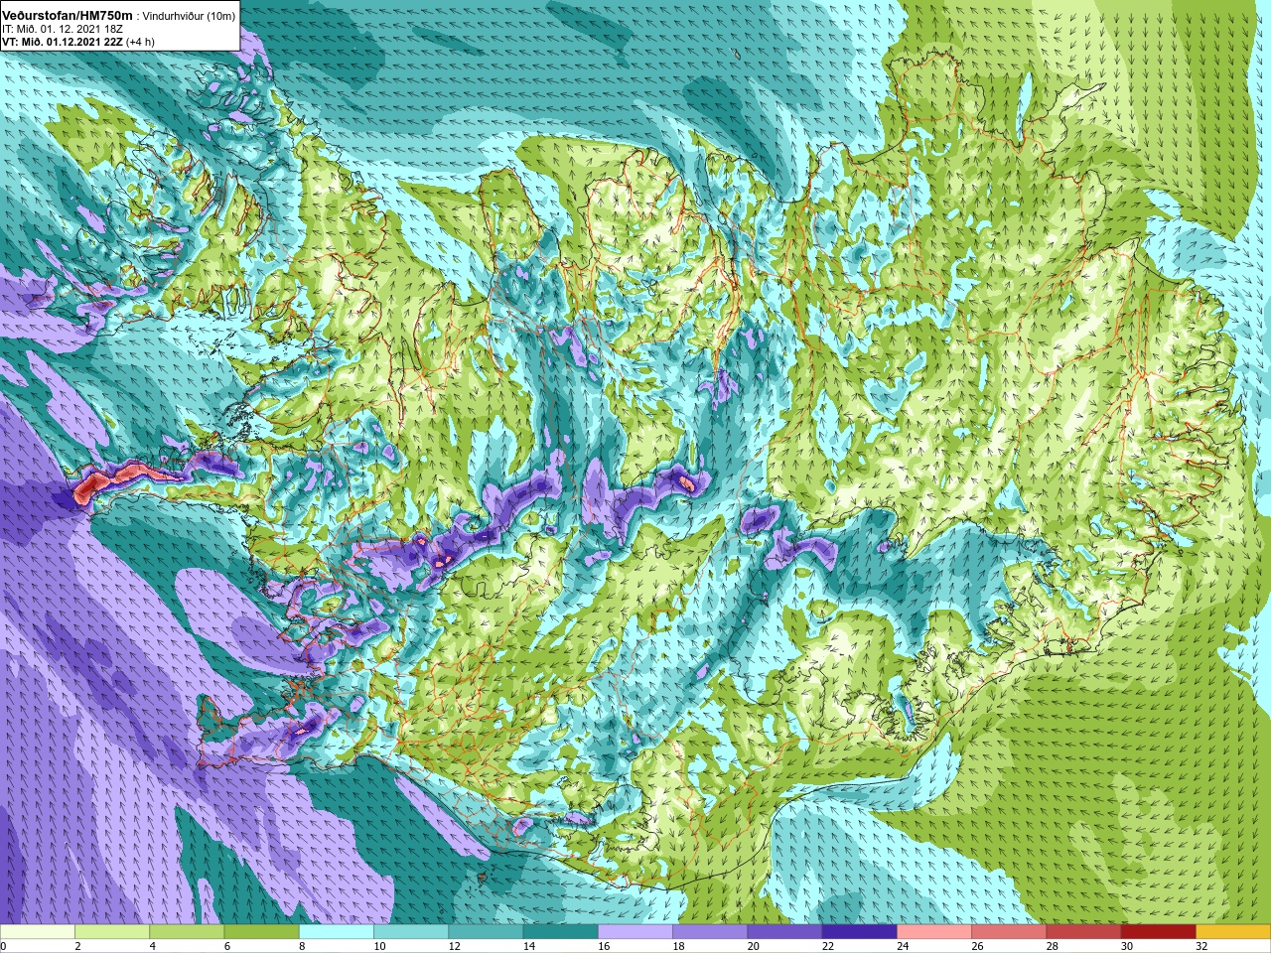Image resolution: width=1271 pixels, height=953 pixels.
Task: Click the orange-yellow above-32 legend swatch
Action: coord(1233,932)
